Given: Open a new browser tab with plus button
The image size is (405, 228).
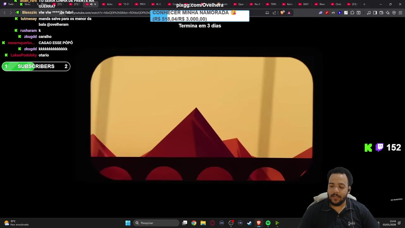Looking at the screenshot, I should pyautogui.click(x=364, y=4).
